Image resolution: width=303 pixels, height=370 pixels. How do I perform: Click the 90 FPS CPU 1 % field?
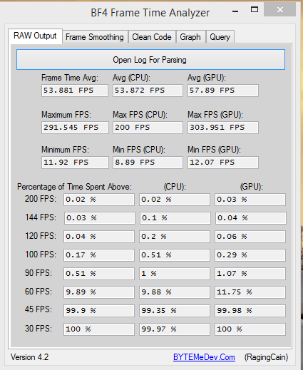(x=175, y=274)
